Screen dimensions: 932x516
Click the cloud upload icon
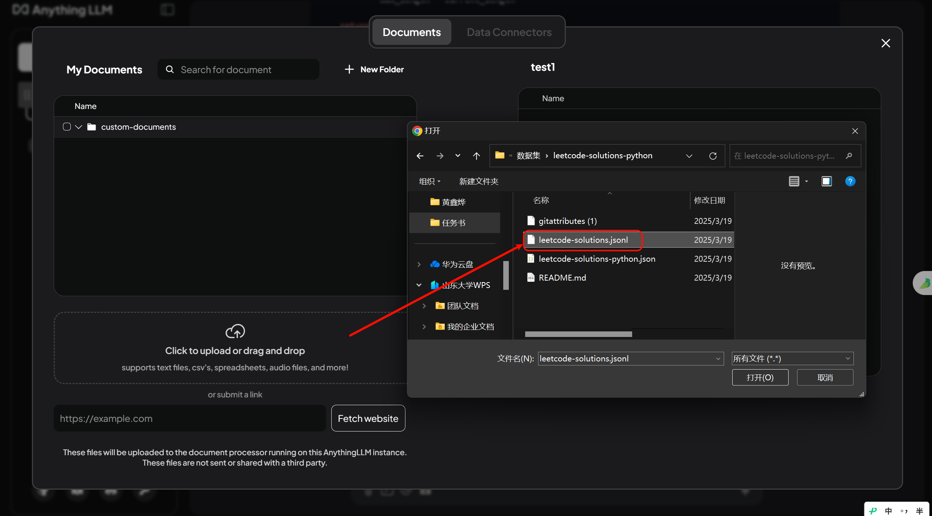pos(235,331)
